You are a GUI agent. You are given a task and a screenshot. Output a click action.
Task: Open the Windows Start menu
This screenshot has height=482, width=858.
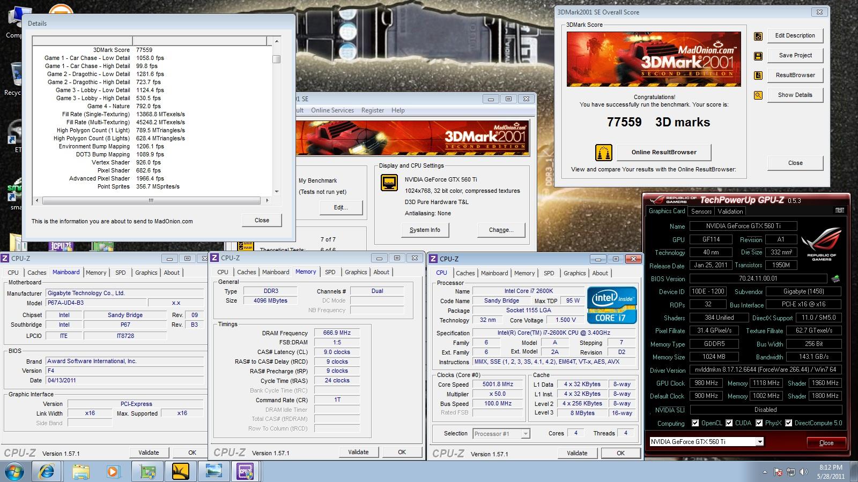[x=14, y=472]
